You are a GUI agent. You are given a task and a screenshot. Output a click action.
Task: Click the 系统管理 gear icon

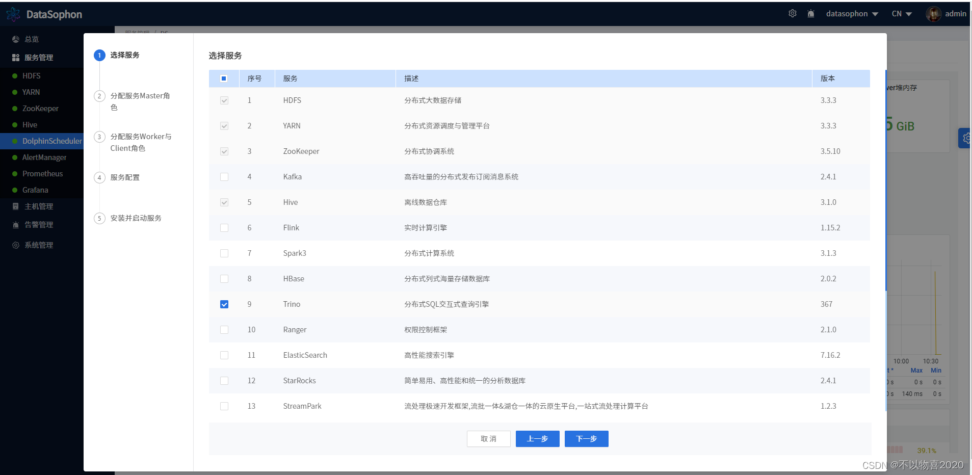[x=16, y=245]
